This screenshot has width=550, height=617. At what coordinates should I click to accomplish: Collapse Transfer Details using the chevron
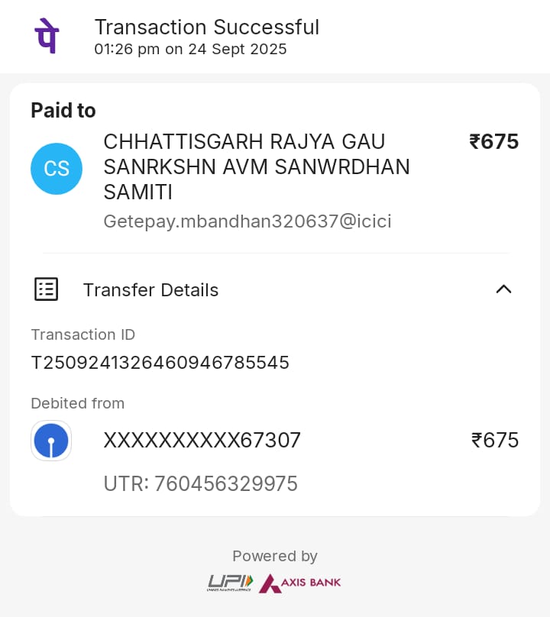point(503,289)
